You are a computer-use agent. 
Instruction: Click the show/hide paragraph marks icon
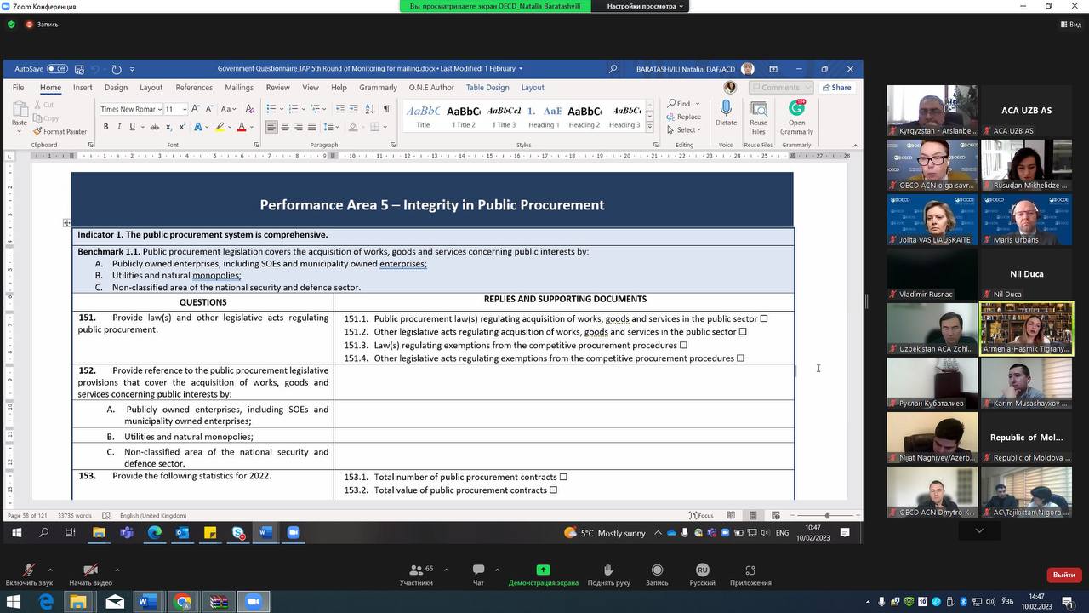click(386, 109)
